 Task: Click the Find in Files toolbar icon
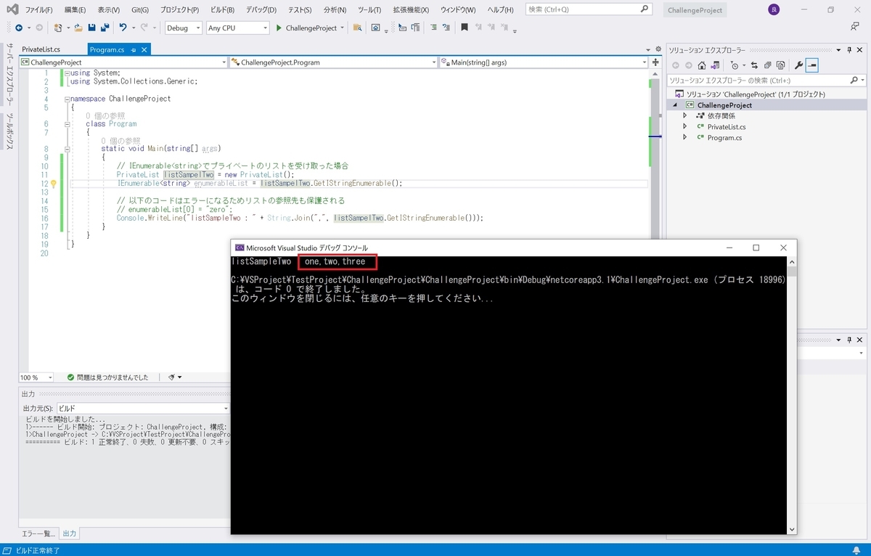(x=357, y=28)
